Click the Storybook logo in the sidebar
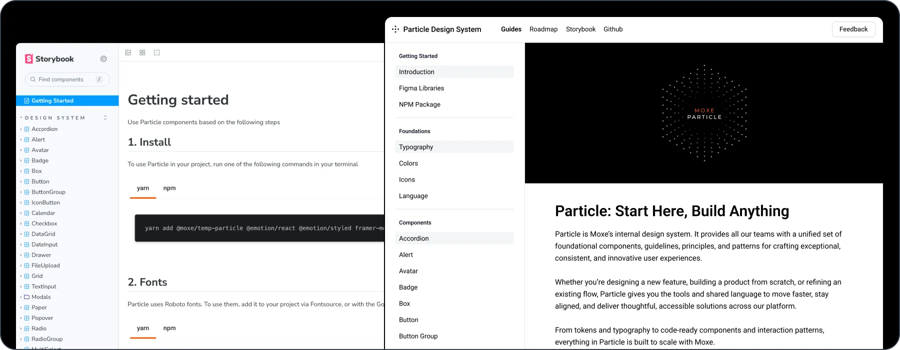This screenshot has height=350, width=900. (x=49, y=59)
